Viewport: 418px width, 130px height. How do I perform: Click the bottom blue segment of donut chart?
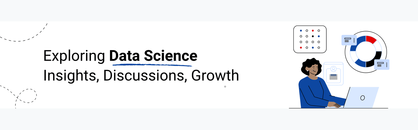(x=360, y=63)
